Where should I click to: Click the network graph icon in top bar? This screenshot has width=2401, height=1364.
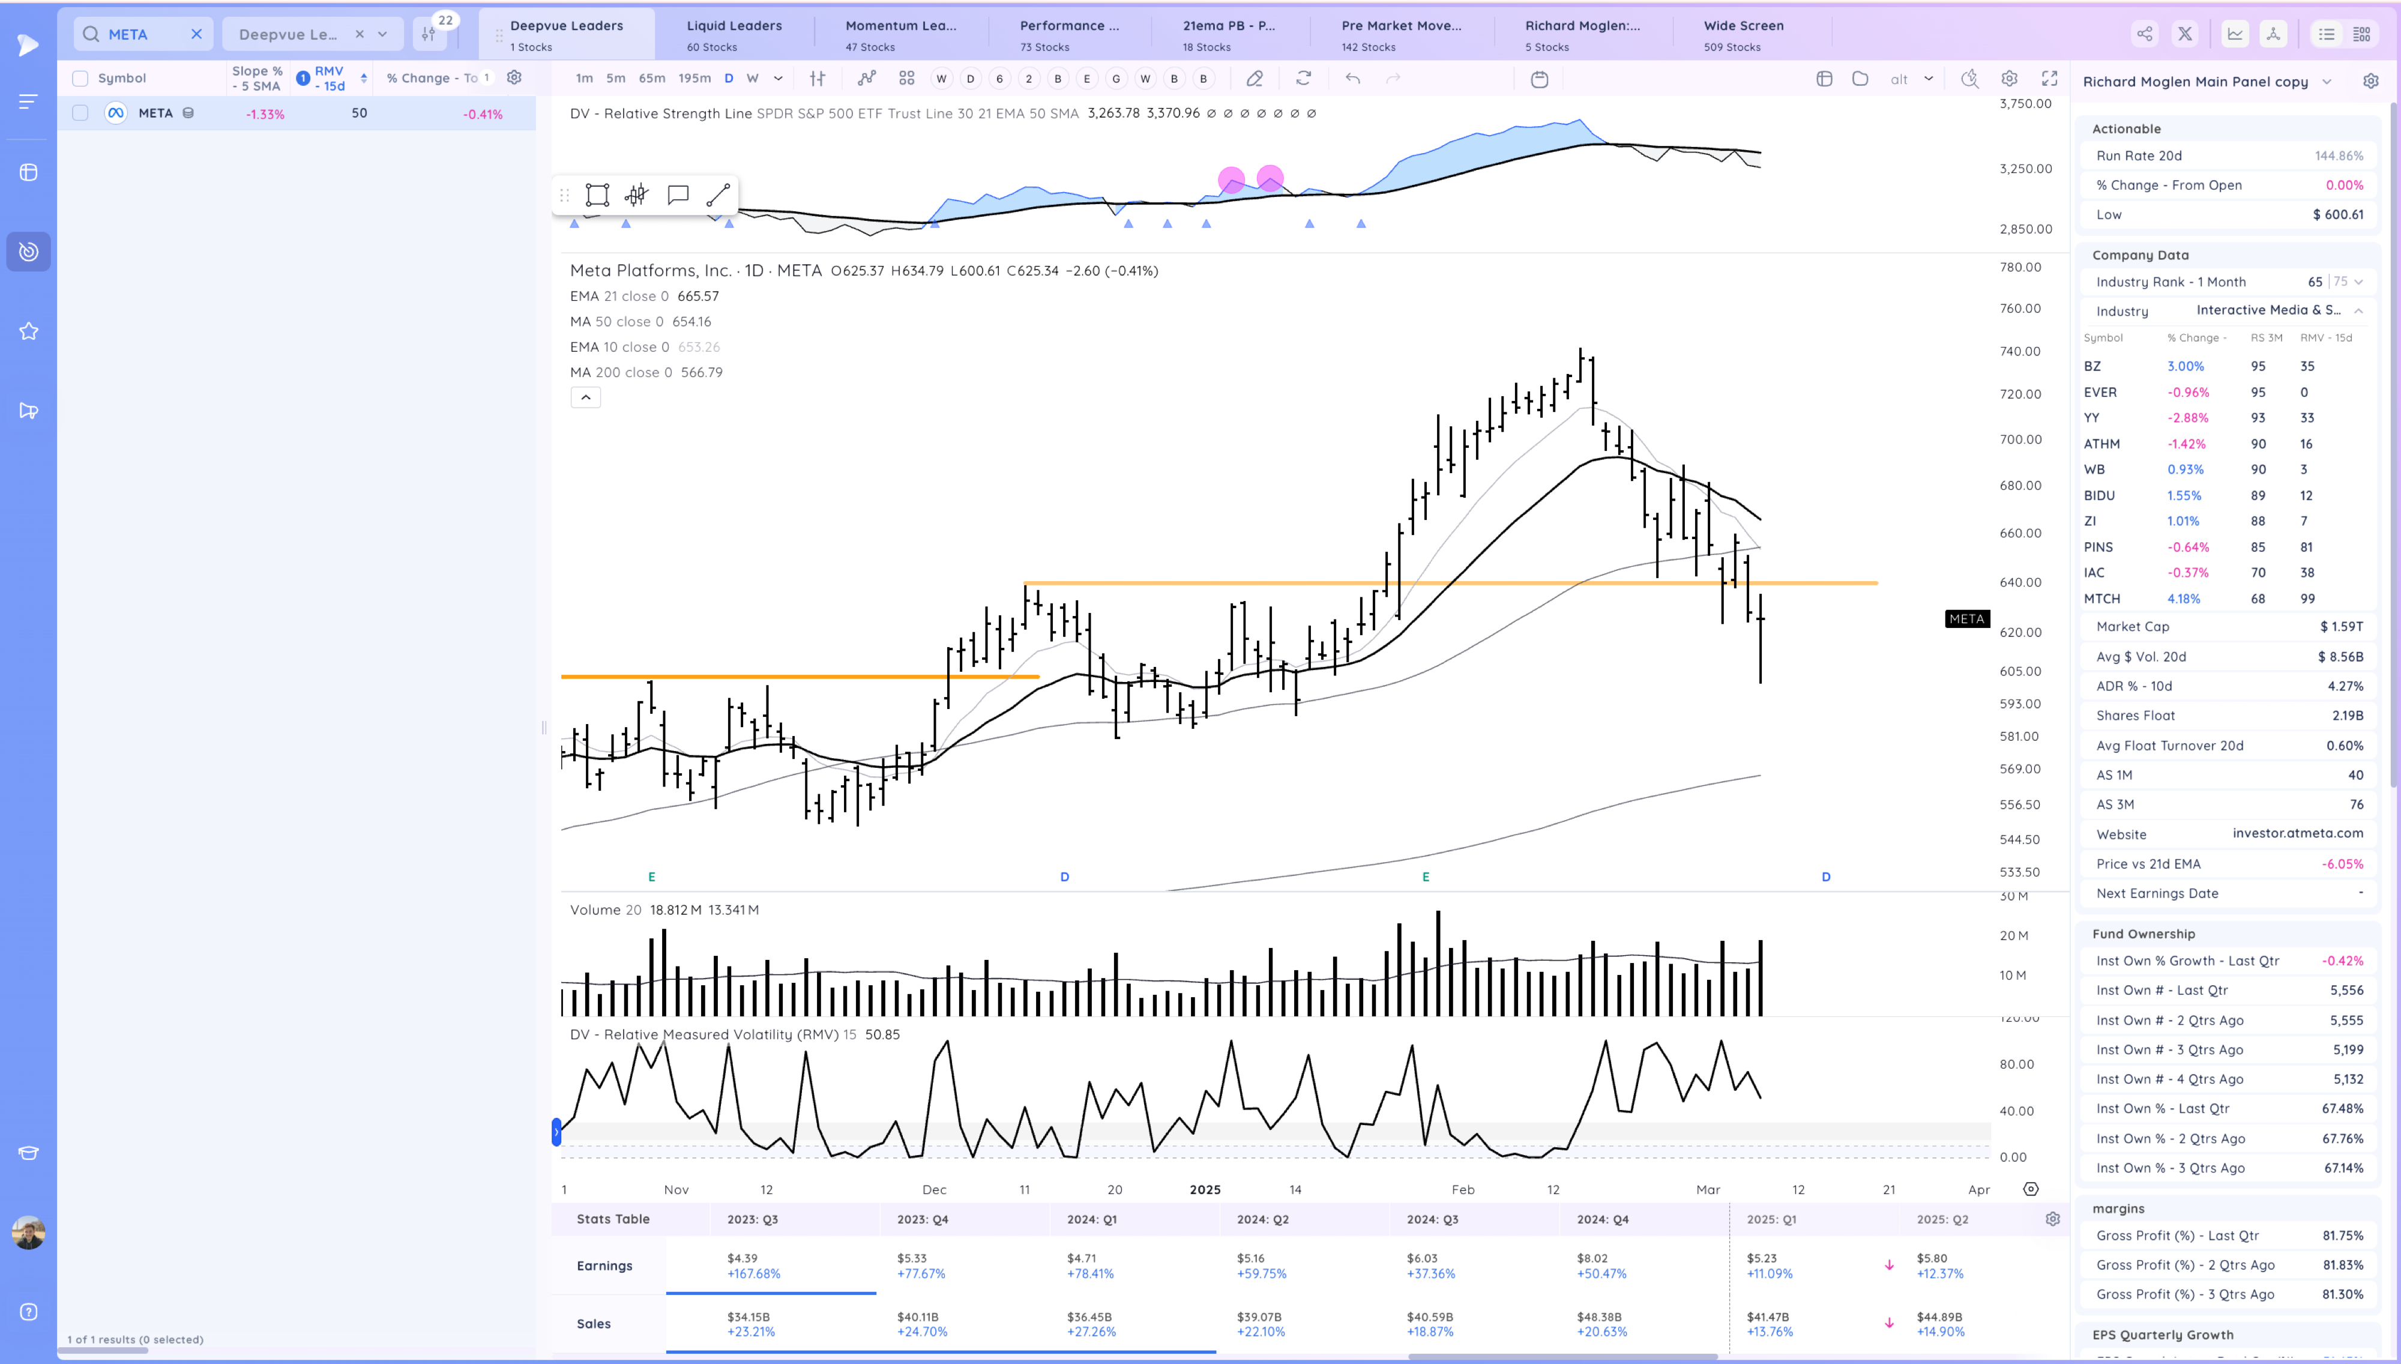coord(2273,34)
